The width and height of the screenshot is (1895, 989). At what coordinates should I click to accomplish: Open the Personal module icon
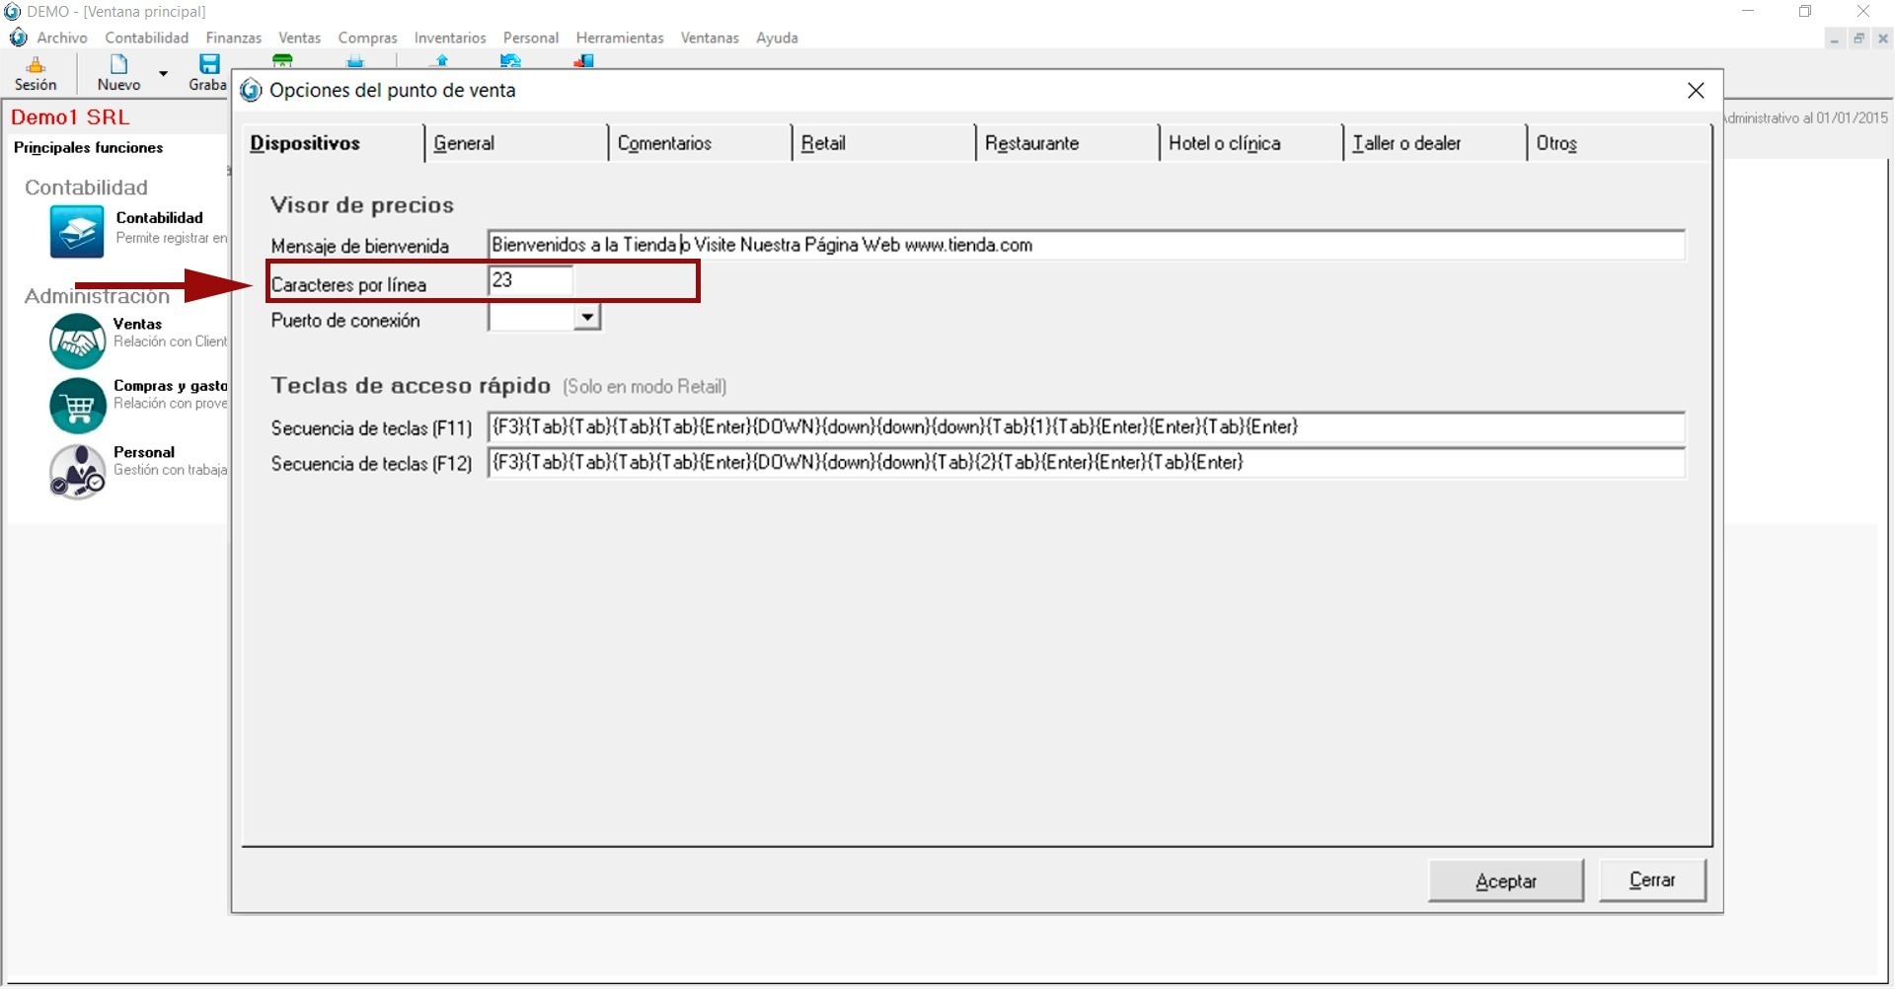point(78,470)
